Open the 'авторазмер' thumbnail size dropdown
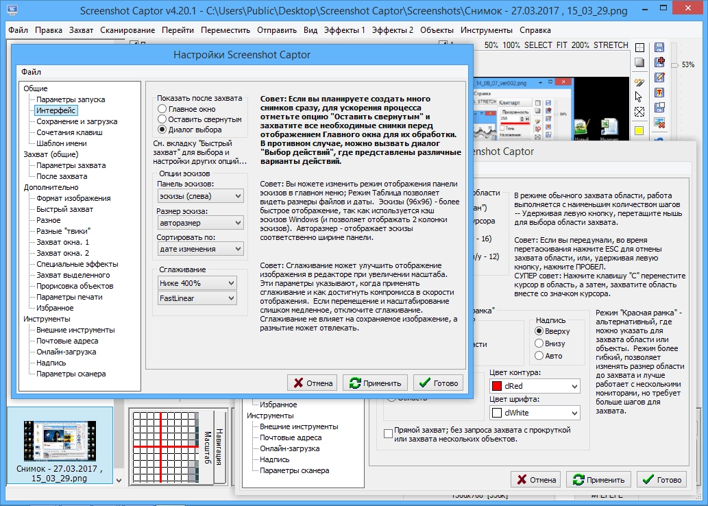 click(x=201, y=223)
